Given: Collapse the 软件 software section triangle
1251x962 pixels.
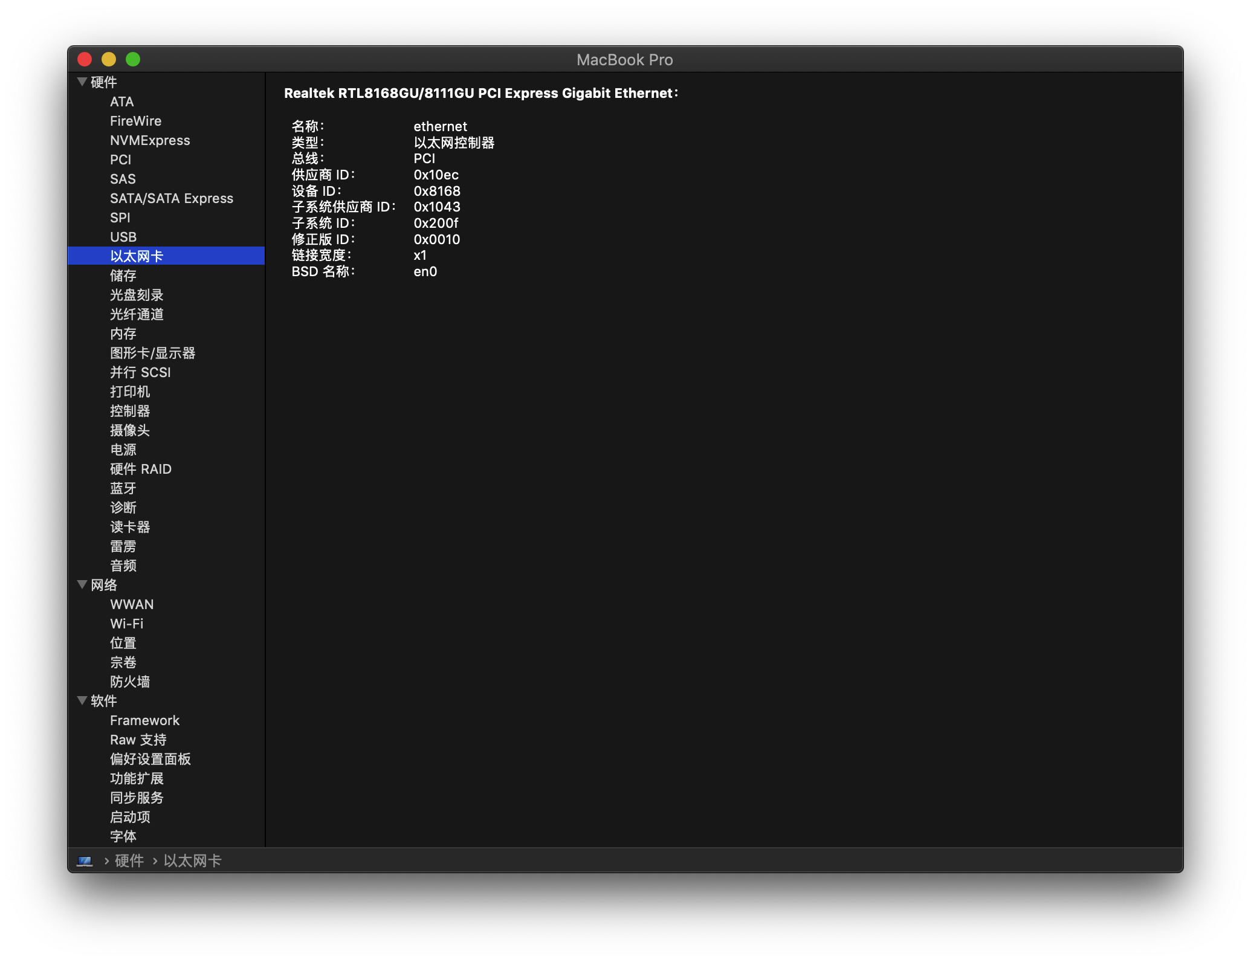Looking at the screenshot, I should point(82,700).
